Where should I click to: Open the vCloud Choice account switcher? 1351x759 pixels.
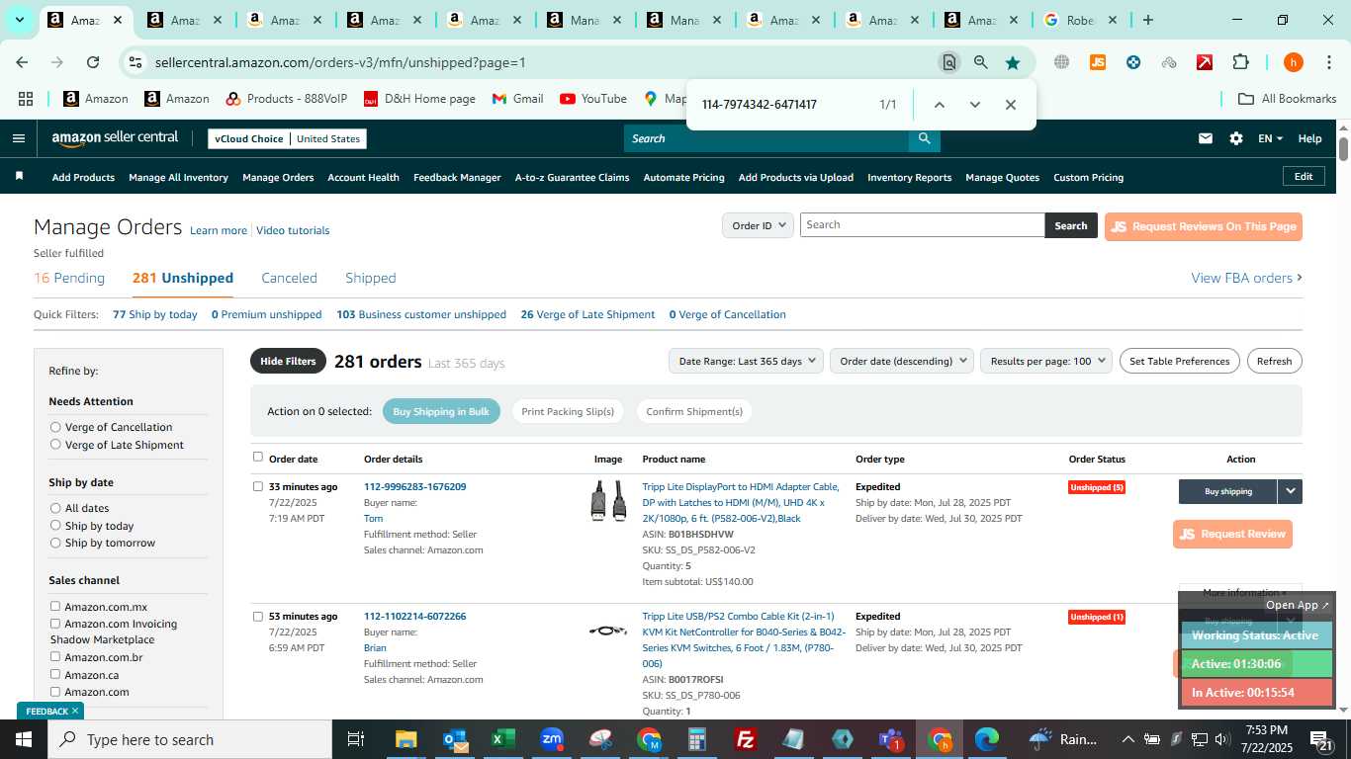[288, 138]
